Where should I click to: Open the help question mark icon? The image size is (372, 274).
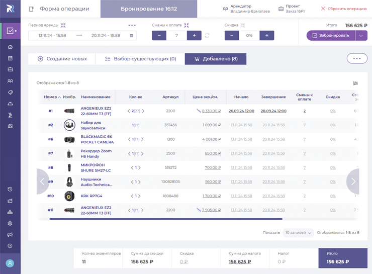click(x=10, y=246)
